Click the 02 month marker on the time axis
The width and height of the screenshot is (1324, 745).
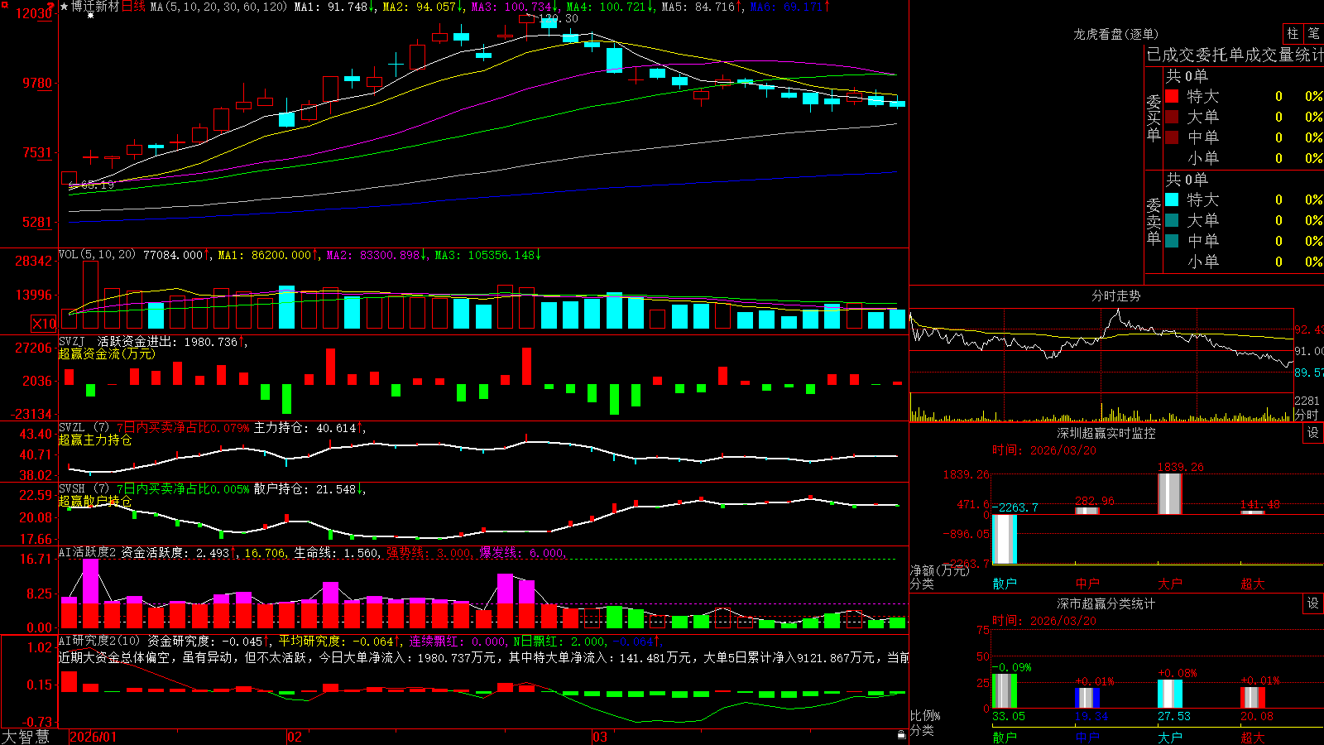[294, 737]
